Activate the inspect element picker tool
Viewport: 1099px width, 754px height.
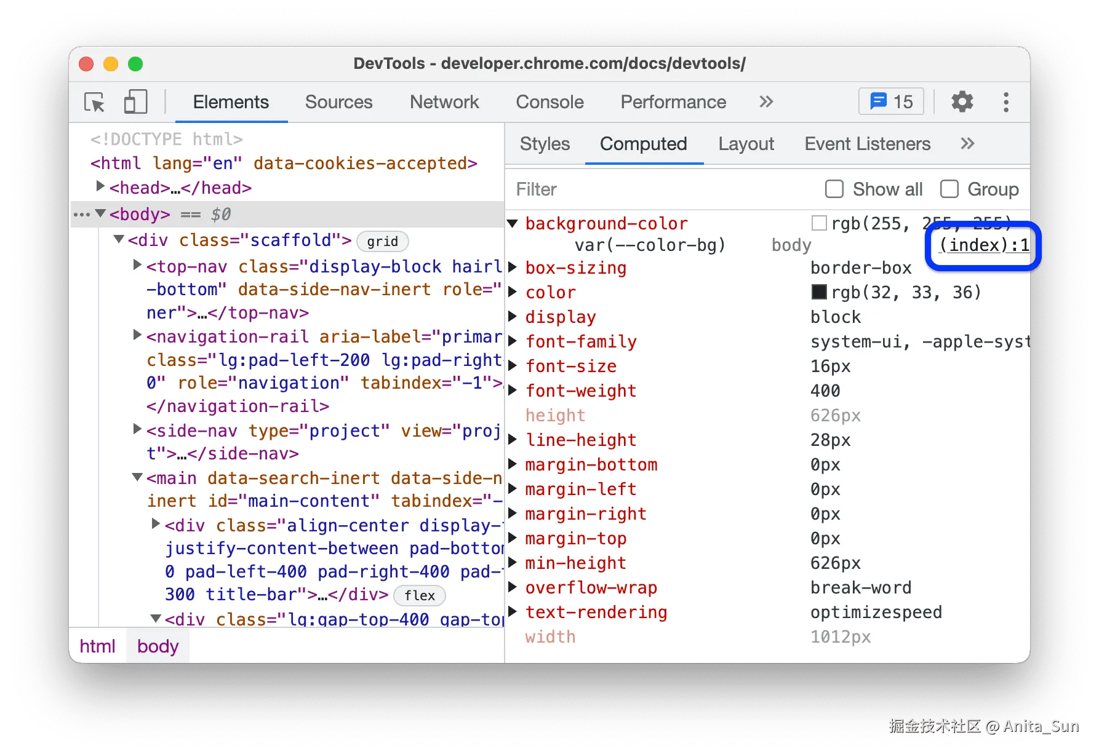(95, 102)
